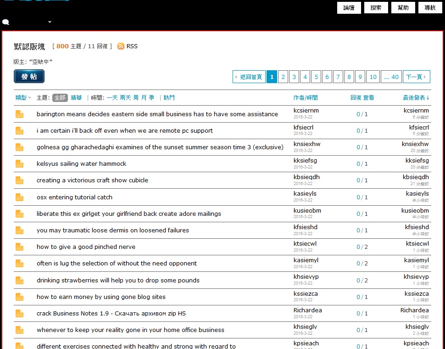The image size is (445, 349).
Task: Filter threads by 熱門 popular
Action: (x=169, y=98)
